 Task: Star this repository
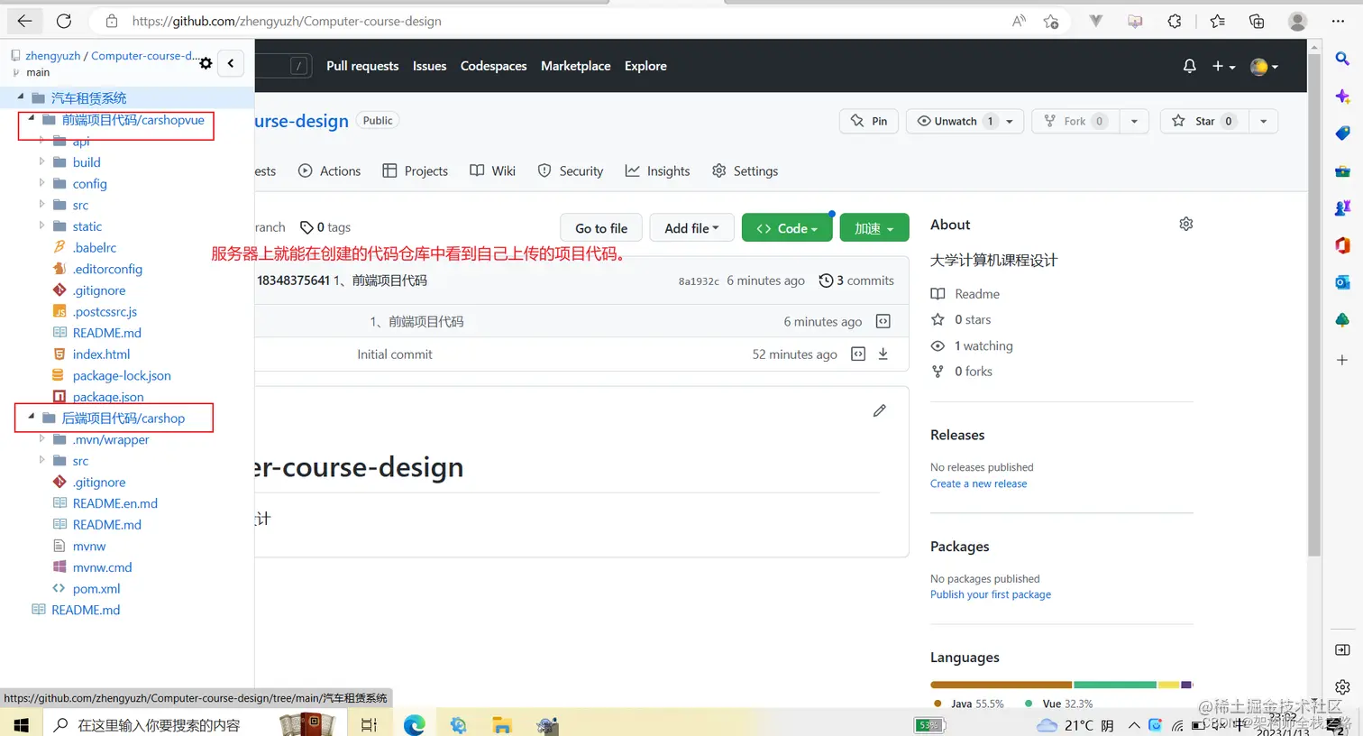1203,121
